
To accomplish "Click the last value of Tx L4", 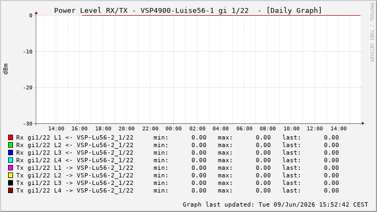I will 332,190.
